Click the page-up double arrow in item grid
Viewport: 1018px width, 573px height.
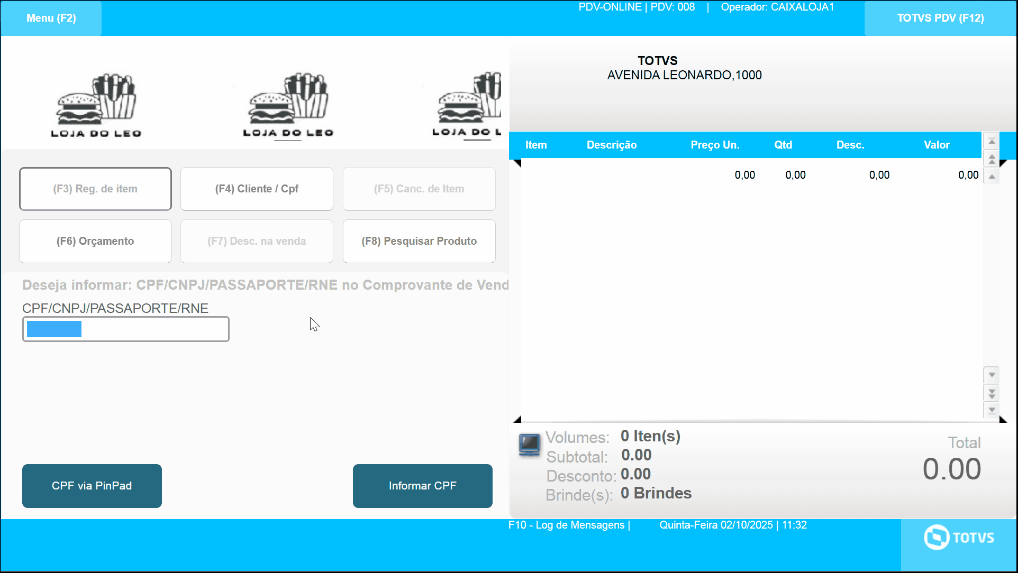point(992,159)
